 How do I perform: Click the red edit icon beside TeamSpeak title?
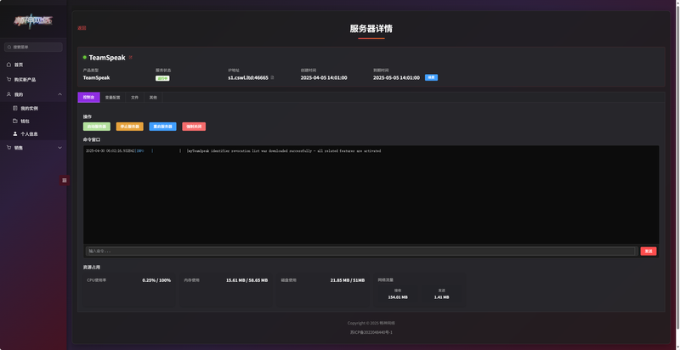pos(131,57)
